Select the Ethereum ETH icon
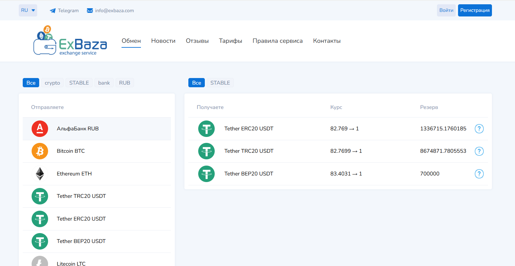This screenshot has width=515, height=266. click(x=40, y=173)
